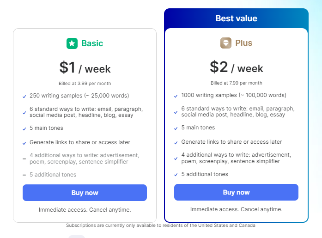Click checkmark beside Basic 250 writing samples
Image resolution: width=322 pixels, height=238 pixels.
[x=24, y=97]
